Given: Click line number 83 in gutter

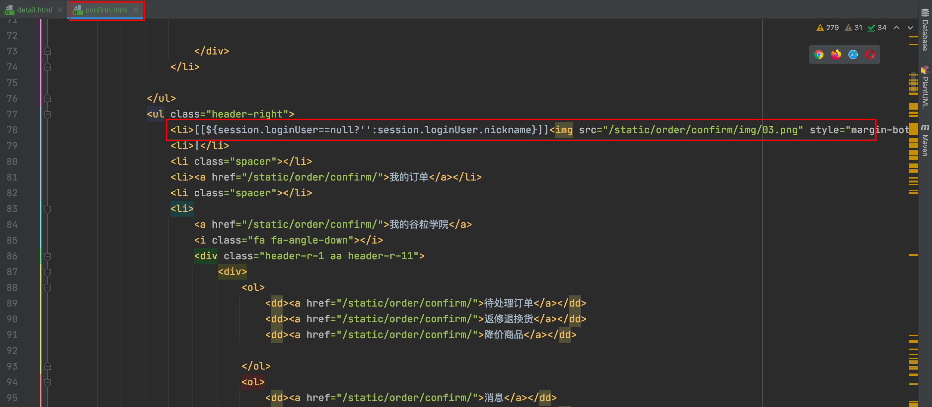Looking at the screenshot, I should pyautogui.click(x=12, y=209).
